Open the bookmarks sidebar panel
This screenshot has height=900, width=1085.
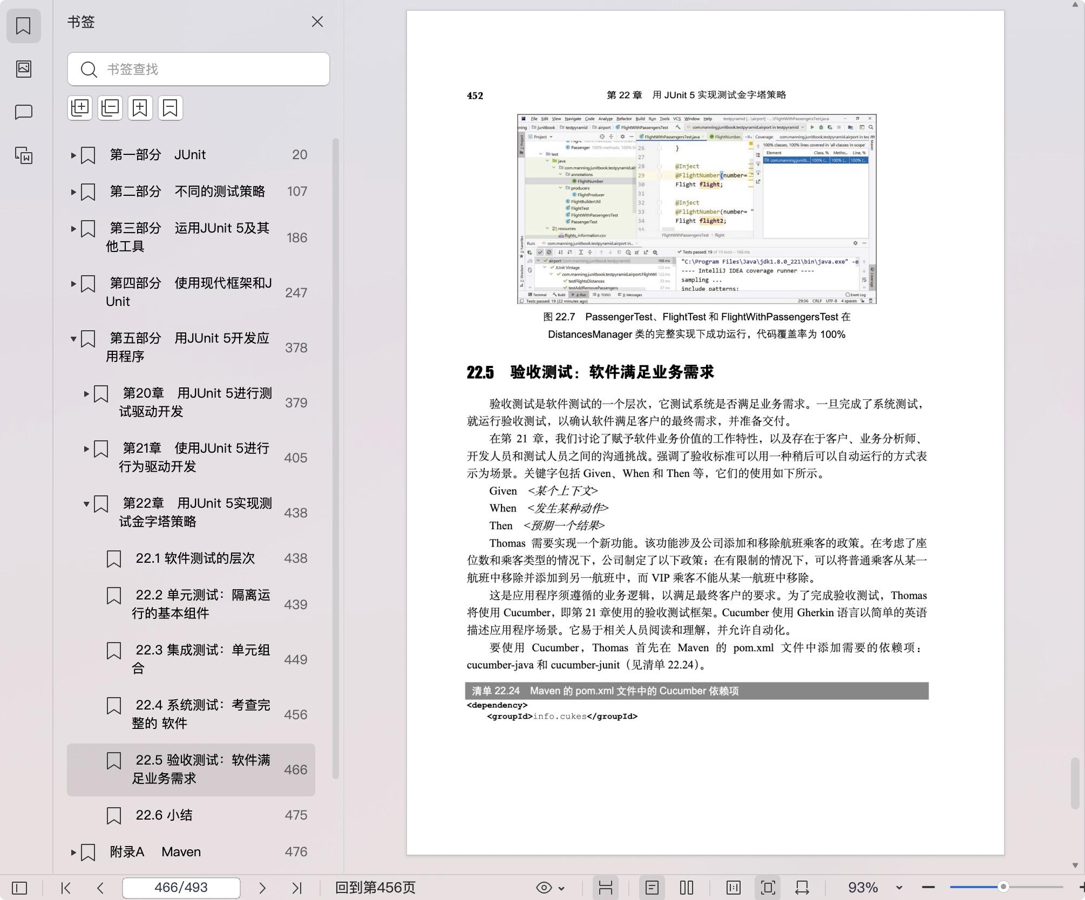[x=23, y=25]
